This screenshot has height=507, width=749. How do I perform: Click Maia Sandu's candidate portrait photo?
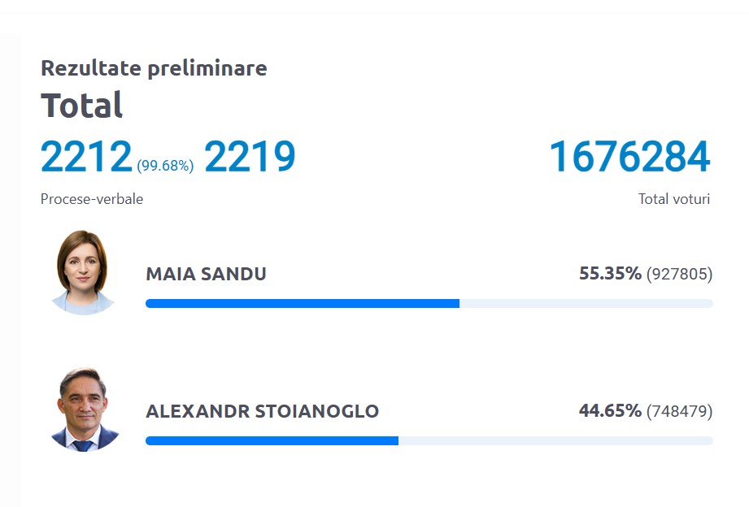(83, 273)
